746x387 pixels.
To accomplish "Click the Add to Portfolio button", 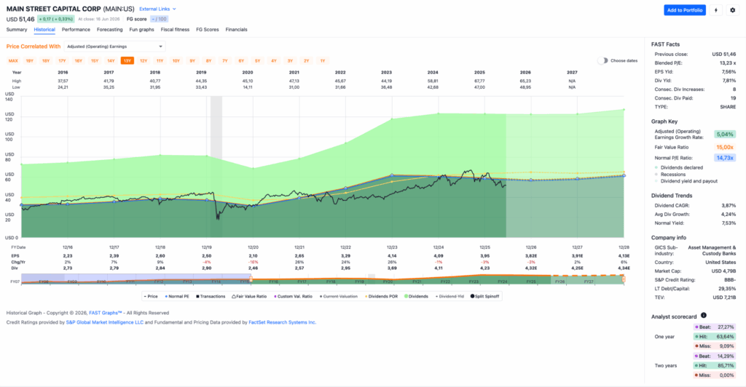I will (x=685, y=10).
